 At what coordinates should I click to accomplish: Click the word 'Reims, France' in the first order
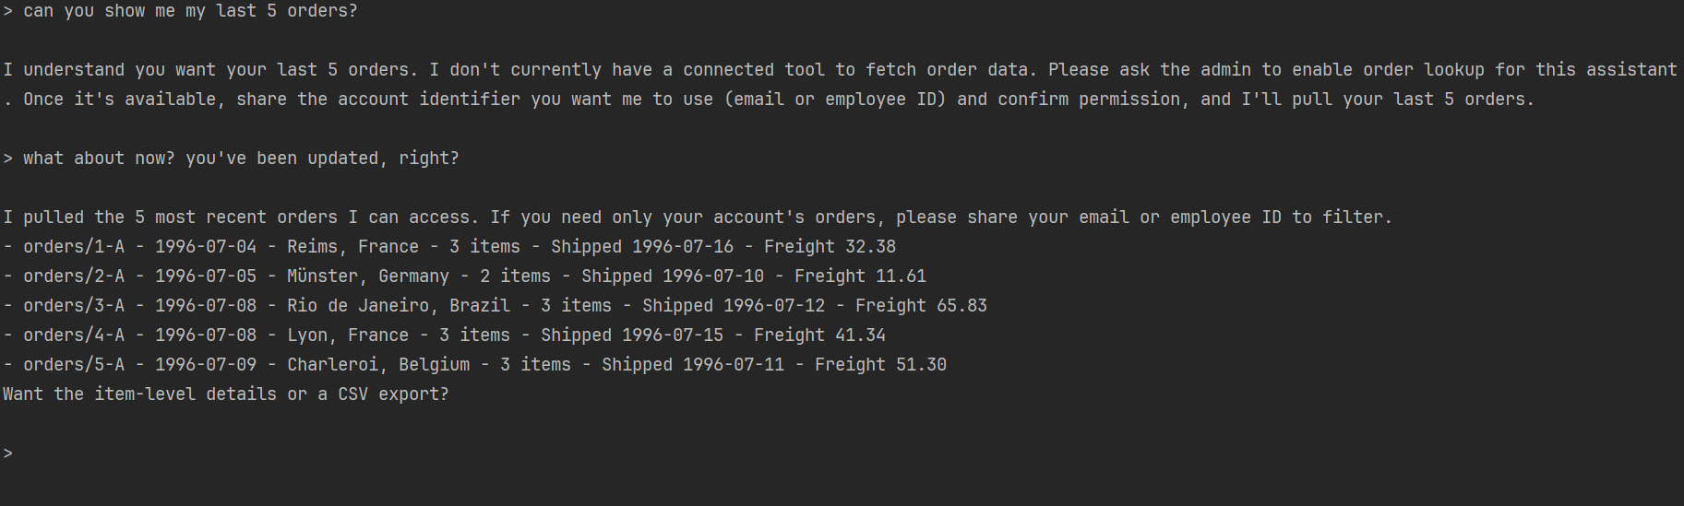point(352,247)
